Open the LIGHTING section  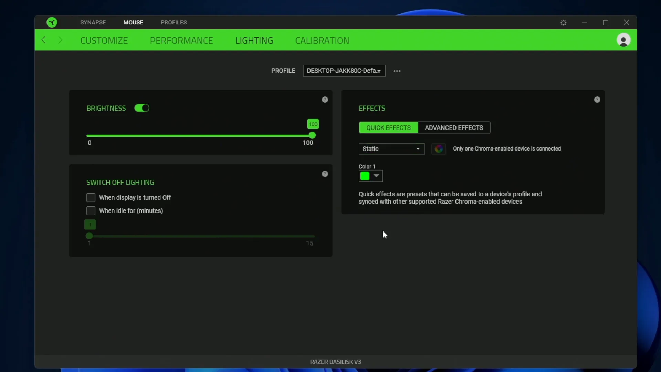pos(254,41)
